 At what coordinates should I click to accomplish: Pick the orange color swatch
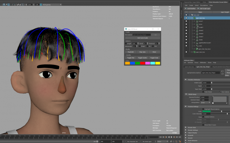coord(127,63)
